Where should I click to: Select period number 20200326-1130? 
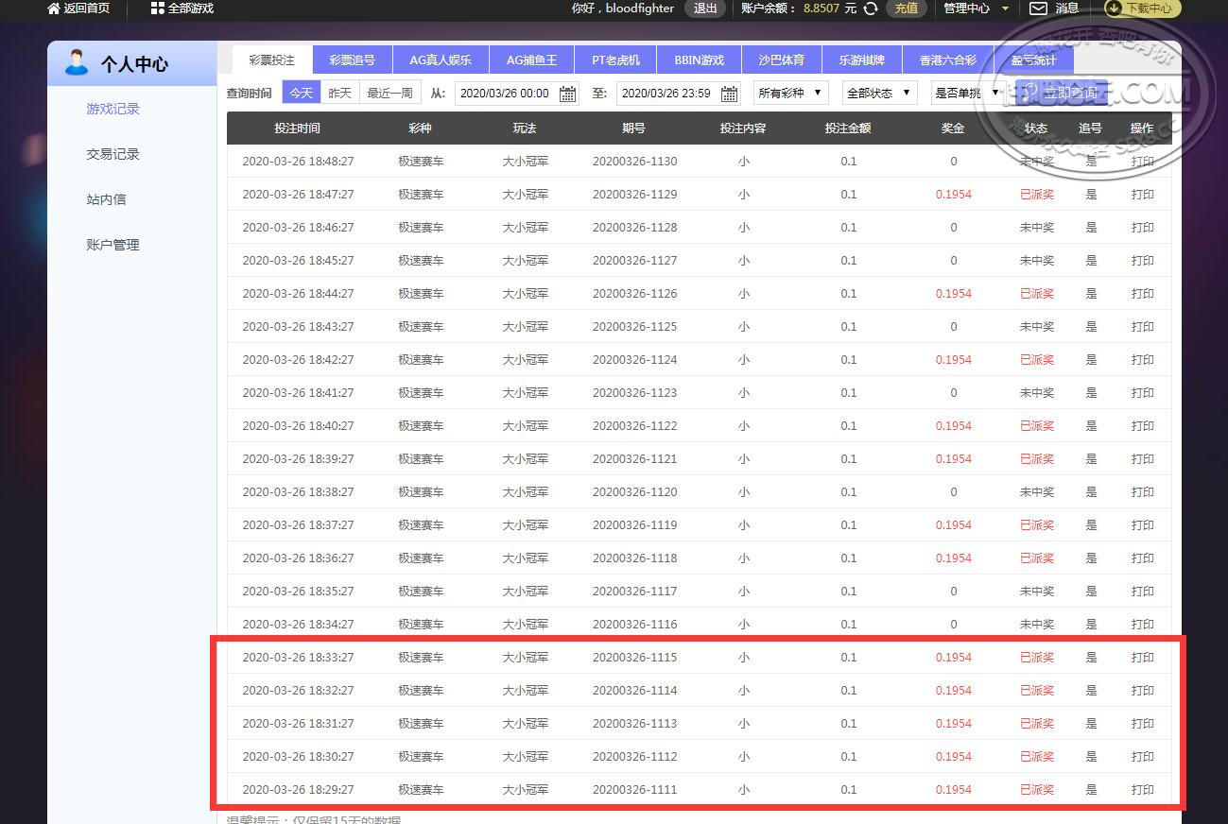635,162
